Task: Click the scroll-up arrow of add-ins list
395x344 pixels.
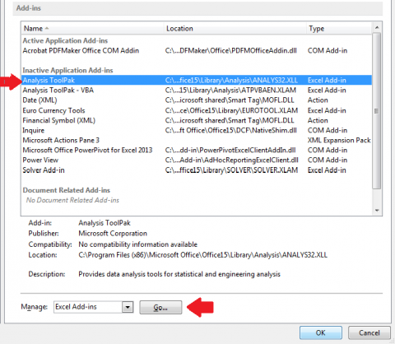Action: coord(377,27)
